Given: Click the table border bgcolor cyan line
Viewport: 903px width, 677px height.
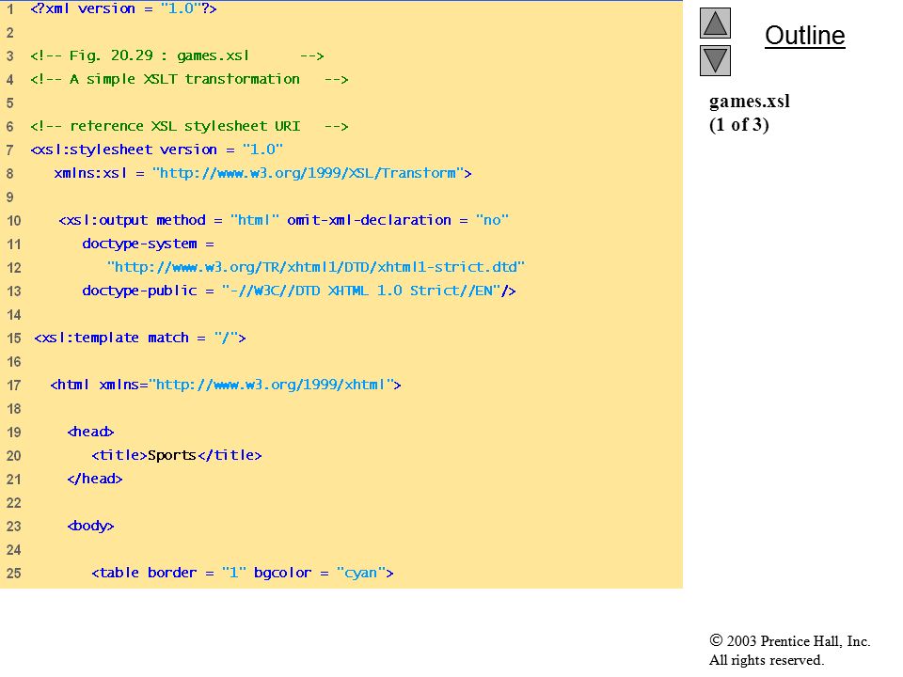Looking at the screenshot, I should 243,573.
